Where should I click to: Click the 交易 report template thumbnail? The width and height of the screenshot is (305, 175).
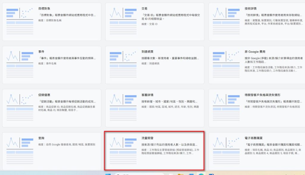pyautogui.click(x=123, y=21)
